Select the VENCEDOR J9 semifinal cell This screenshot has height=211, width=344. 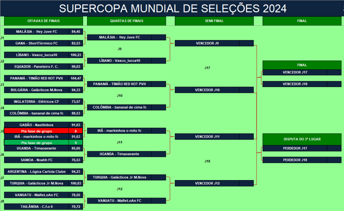[x=207, y=43]
